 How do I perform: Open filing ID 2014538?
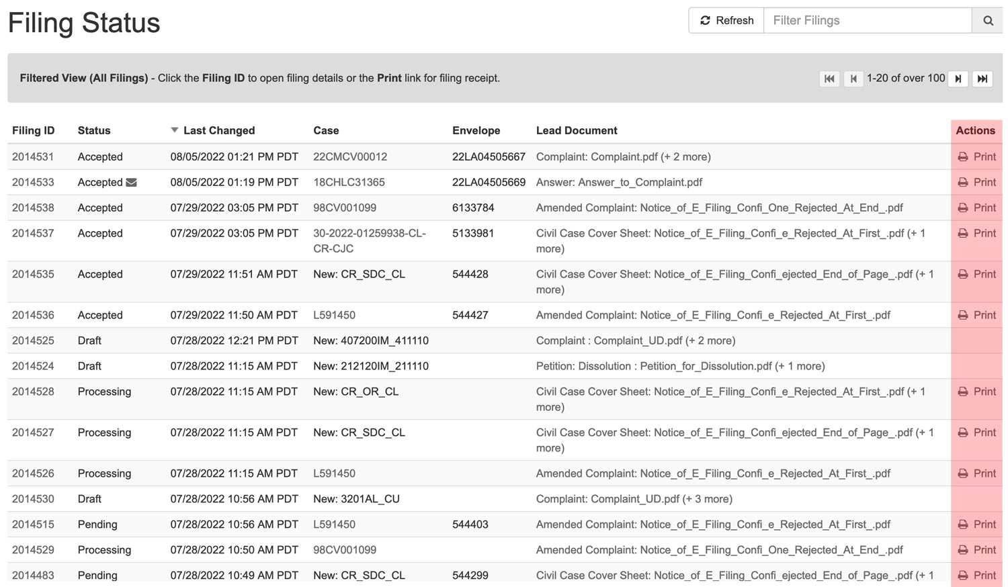[33, 208]
